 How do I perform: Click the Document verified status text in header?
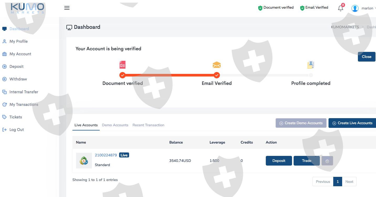pos(279,8)
